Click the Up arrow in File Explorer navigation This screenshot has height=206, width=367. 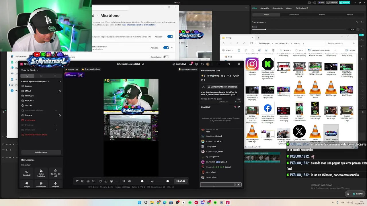[x=237, y=43]
